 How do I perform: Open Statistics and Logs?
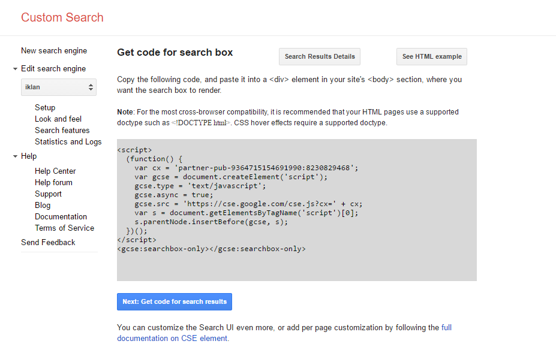(x=68, y=142)
